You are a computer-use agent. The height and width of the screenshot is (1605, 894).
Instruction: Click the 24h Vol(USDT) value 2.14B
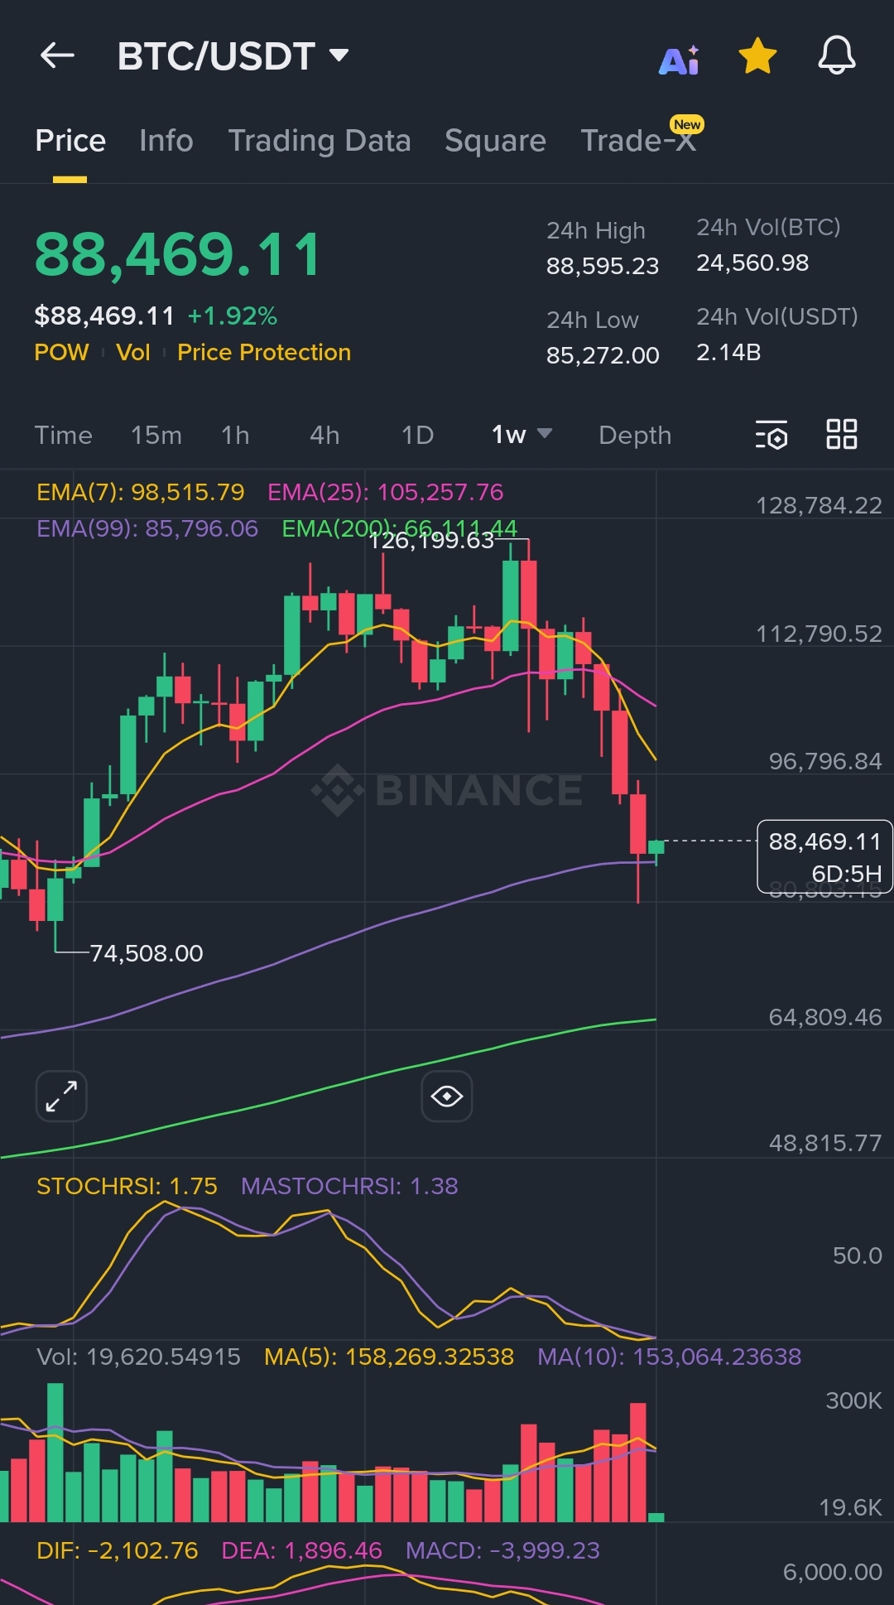[x=728, y=352]
